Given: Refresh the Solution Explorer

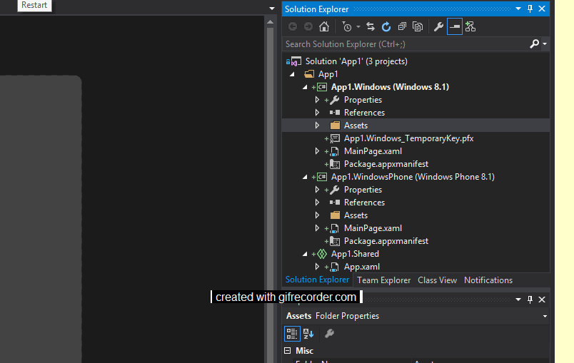Looking at the screenshot, I should [x=386, y=26].
